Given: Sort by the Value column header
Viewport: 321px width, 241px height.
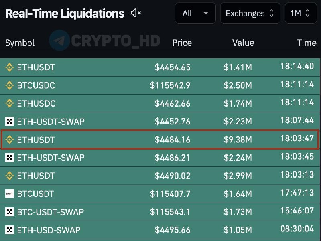Looking at the screenshot, I should point(243,43).
